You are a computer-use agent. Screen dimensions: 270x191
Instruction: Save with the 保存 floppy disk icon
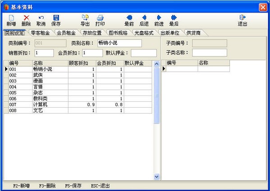point(56,18)
